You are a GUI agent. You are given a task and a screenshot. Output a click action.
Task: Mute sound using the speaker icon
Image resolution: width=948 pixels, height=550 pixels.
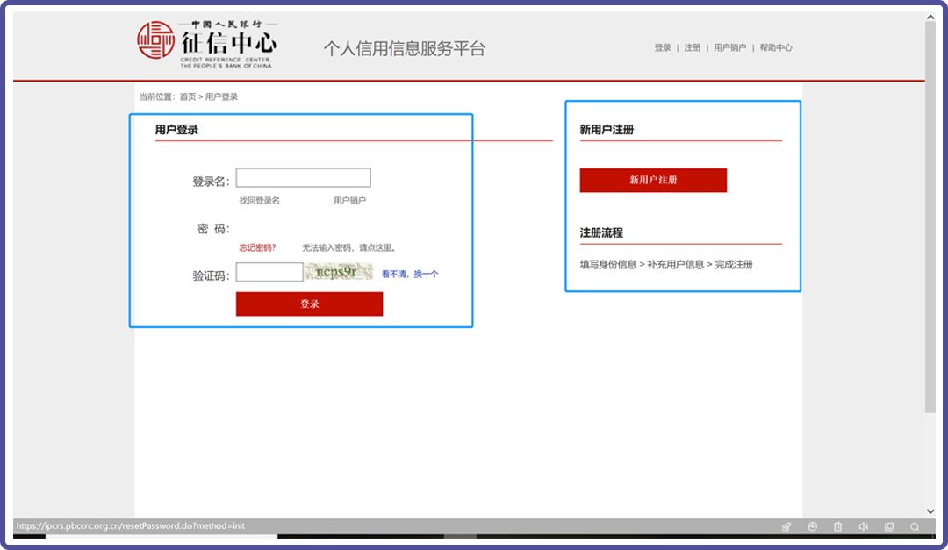(863, 526)
